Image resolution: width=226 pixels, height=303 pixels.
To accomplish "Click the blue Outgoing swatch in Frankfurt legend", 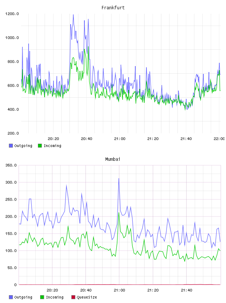I will 11,146.
